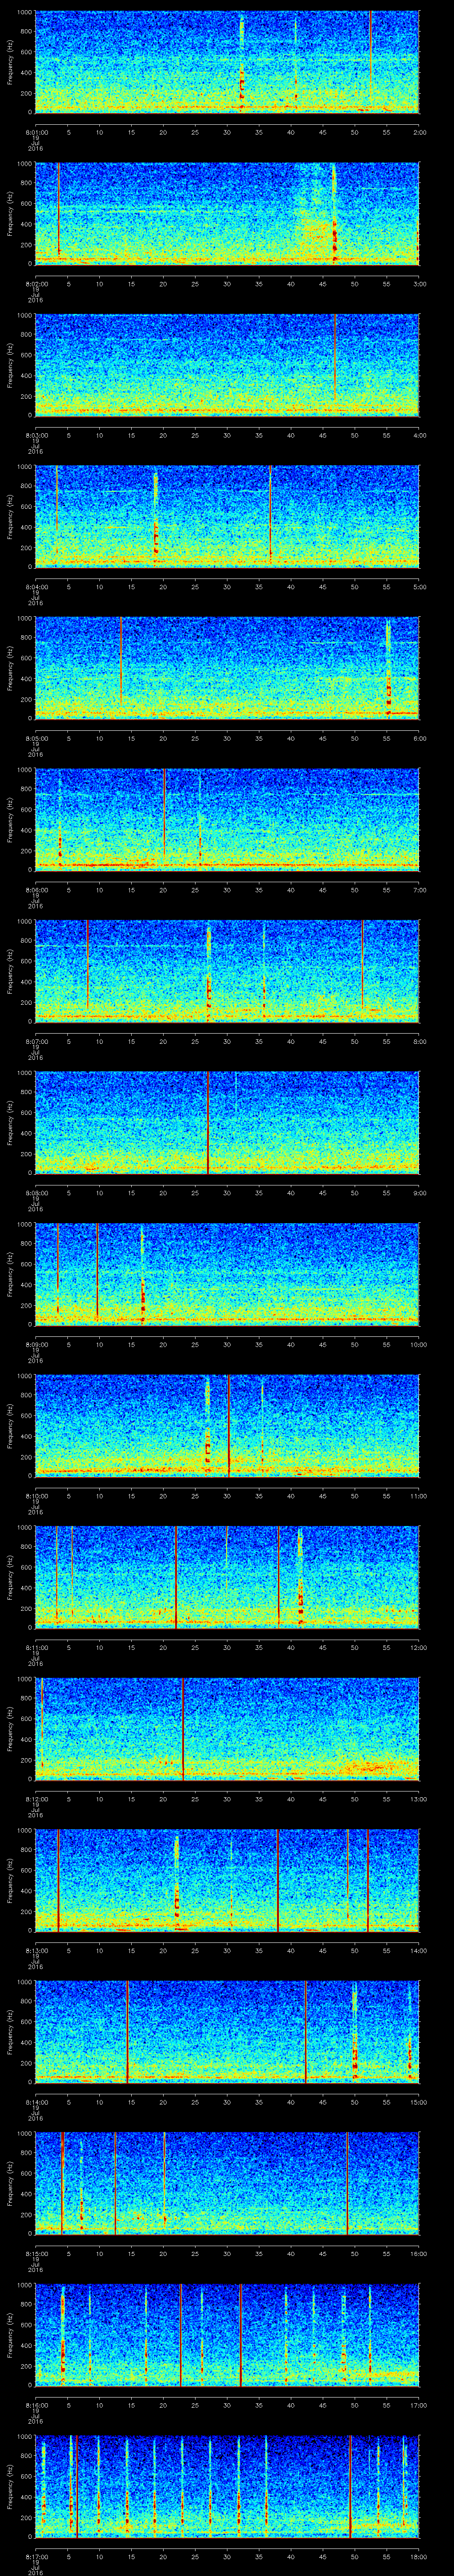The height and width of the screenshot is (2576, 454).
Task: Click the 11:00 end time label
Action: [x=418, y=1496]
